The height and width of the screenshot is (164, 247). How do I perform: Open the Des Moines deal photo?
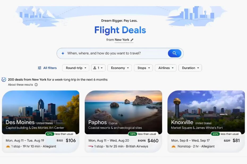pyautogui.click(x=41, y=112)
